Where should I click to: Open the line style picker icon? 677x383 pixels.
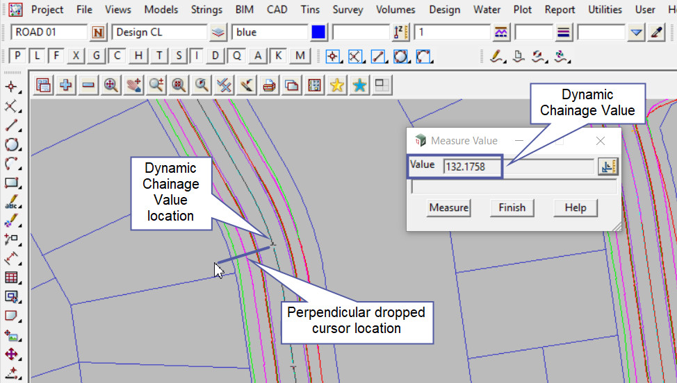pyautogui.click(x=564, y=32)
